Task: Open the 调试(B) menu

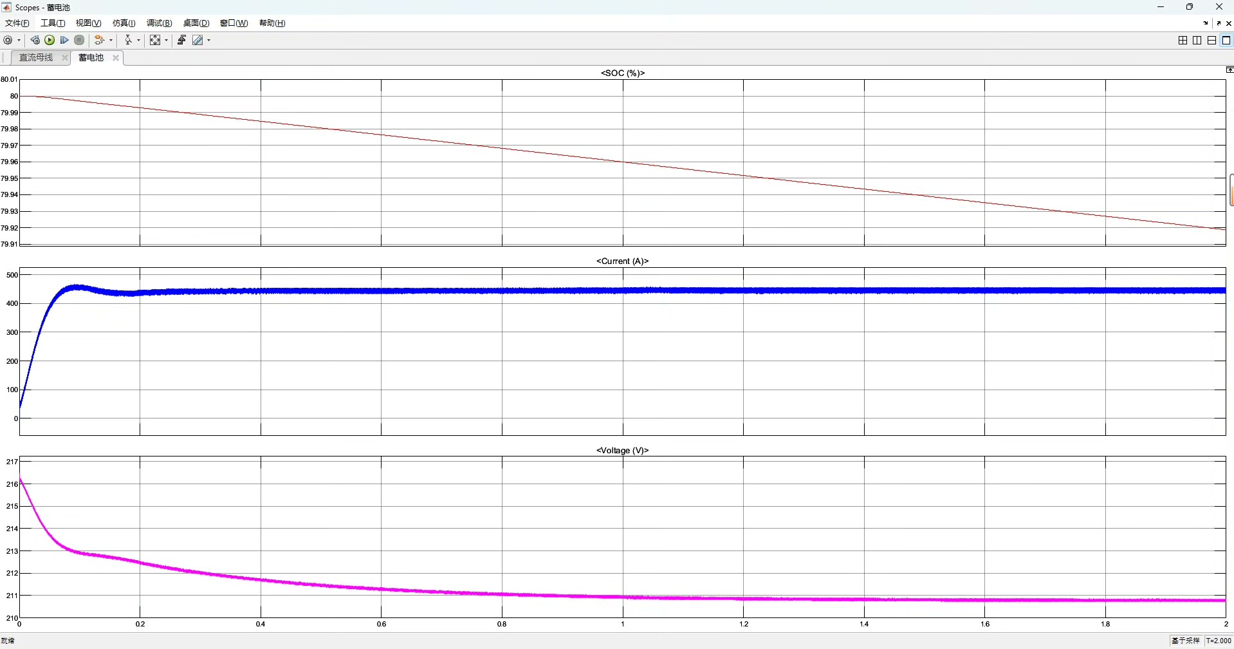Action: coord(159,23)
